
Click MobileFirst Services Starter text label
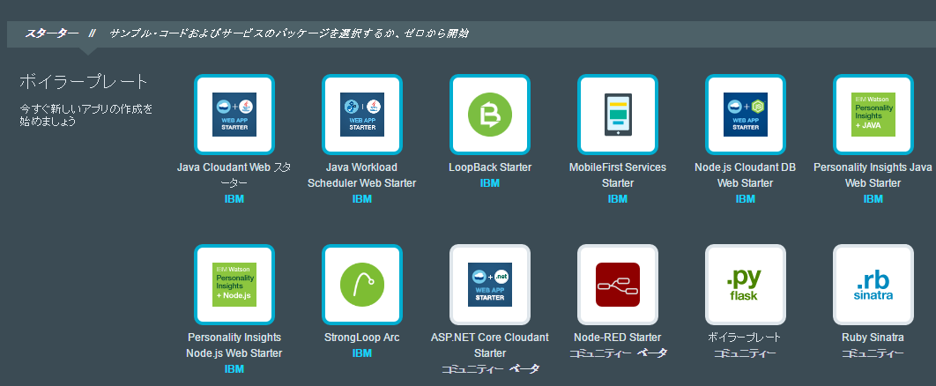617,174
